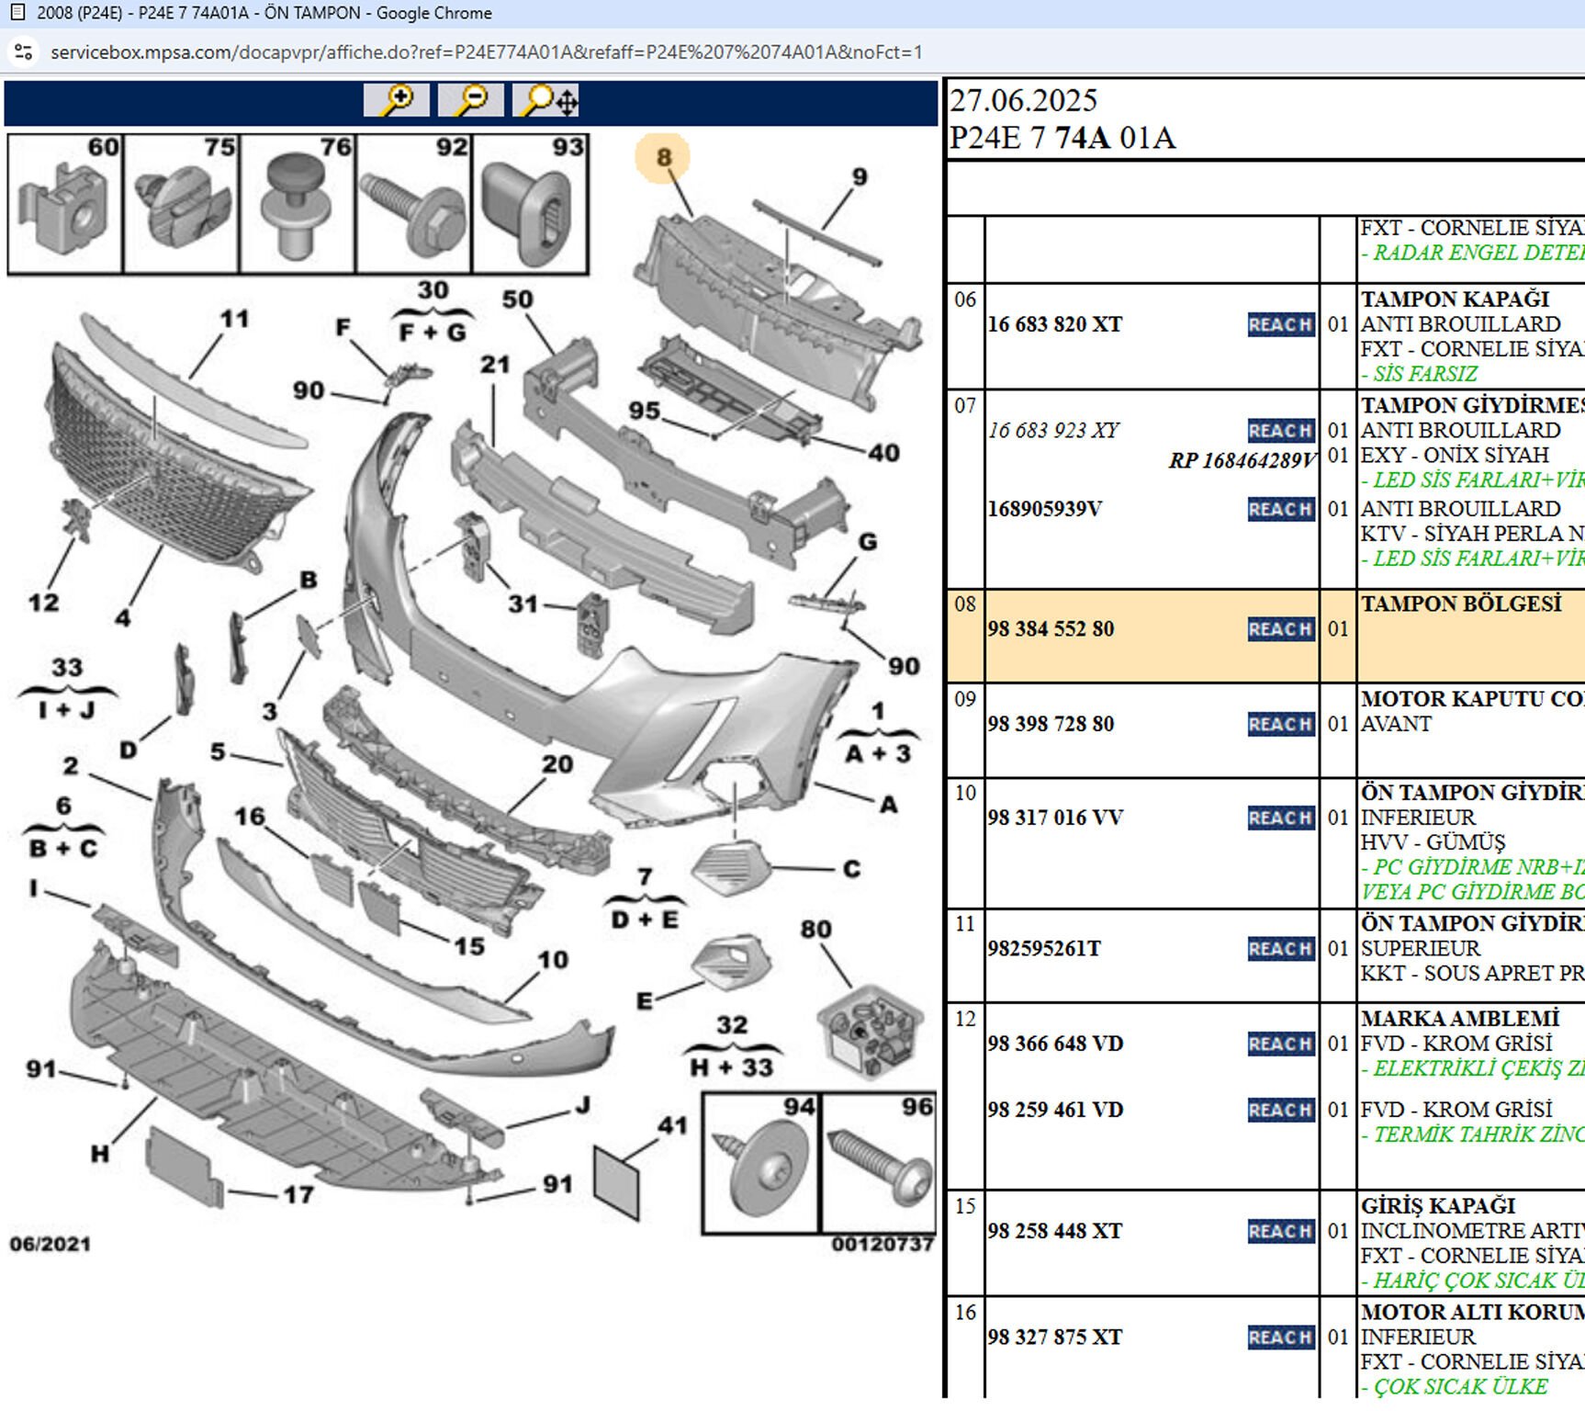The image size is (1585, 1411).
Task: Click callout number 11 above the grille
Action: tap(234, 319)
